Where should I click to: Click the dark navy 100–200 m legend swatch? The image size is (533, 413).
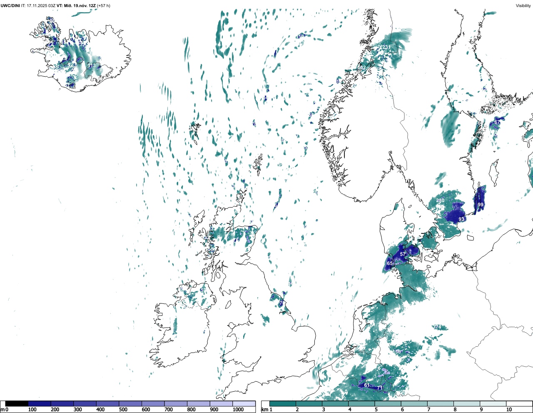click(x=40, y=403)
